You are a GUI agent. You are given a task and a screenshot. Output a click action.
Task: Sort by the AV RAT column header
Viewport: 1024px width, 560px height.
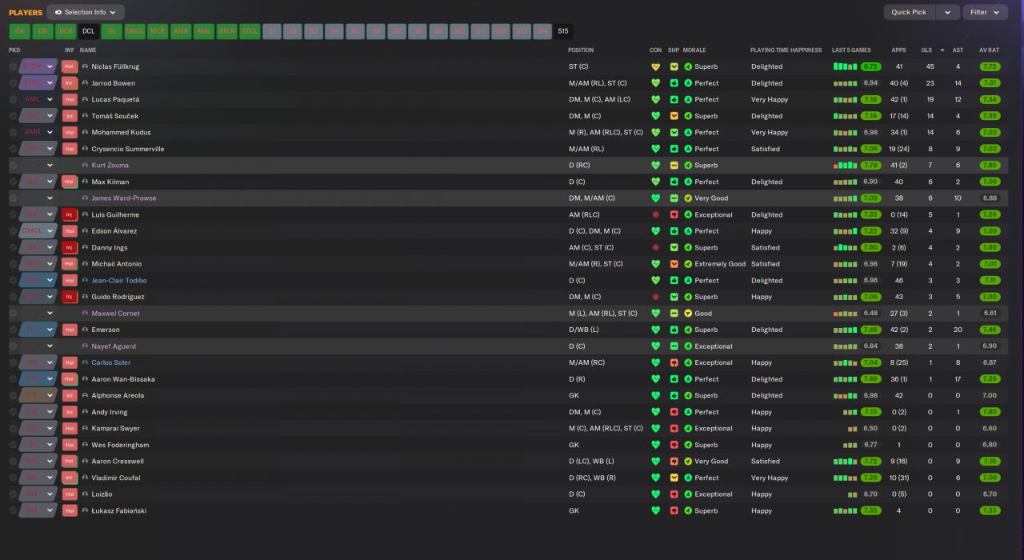[989, 50]
